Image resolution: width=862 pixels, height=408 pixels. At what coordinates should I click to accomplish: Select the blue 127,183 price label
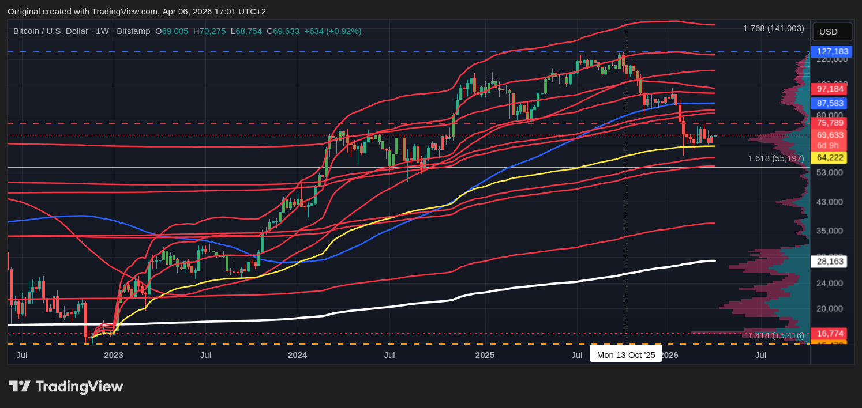point(831,51)
